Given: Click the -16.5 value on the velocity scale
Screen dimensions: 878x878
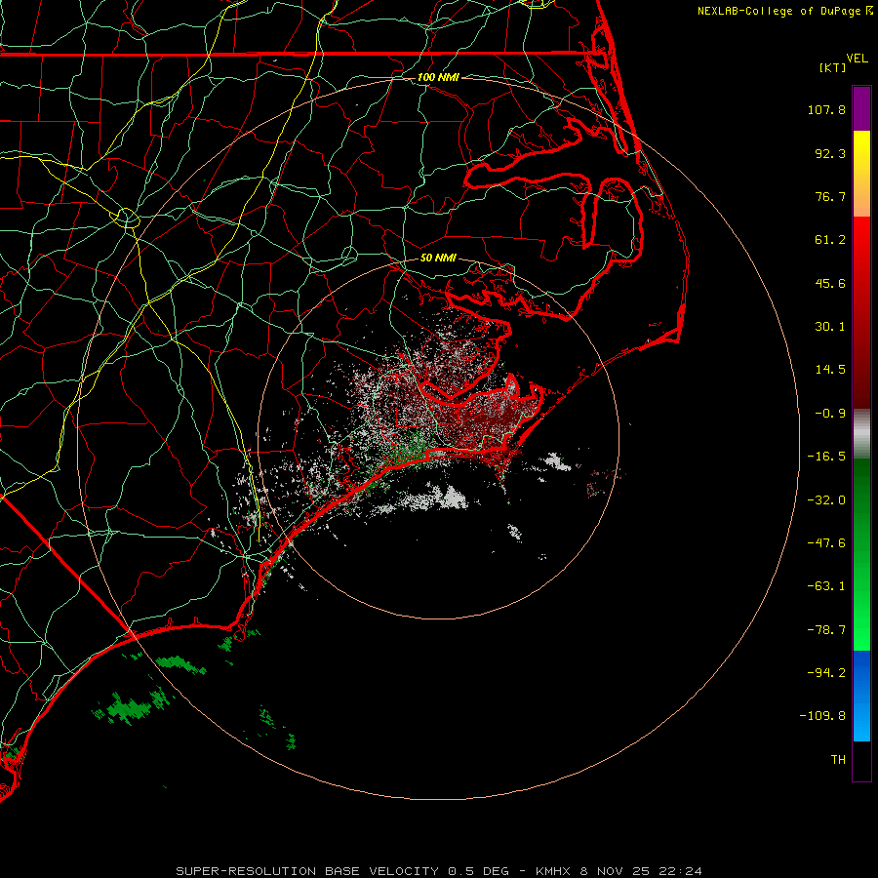Looking at the screenshot, I should (826, 457).
